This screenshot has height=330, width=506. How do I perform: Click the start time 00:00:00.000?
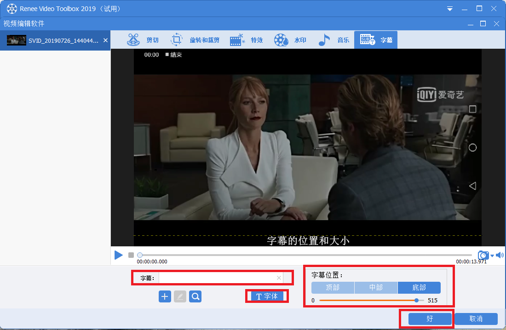point(152,262)
